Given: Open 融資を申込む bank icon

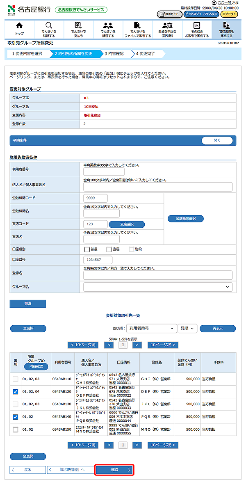Looking at the screenshot, I should pyautogui.click(x=167, y=26).
